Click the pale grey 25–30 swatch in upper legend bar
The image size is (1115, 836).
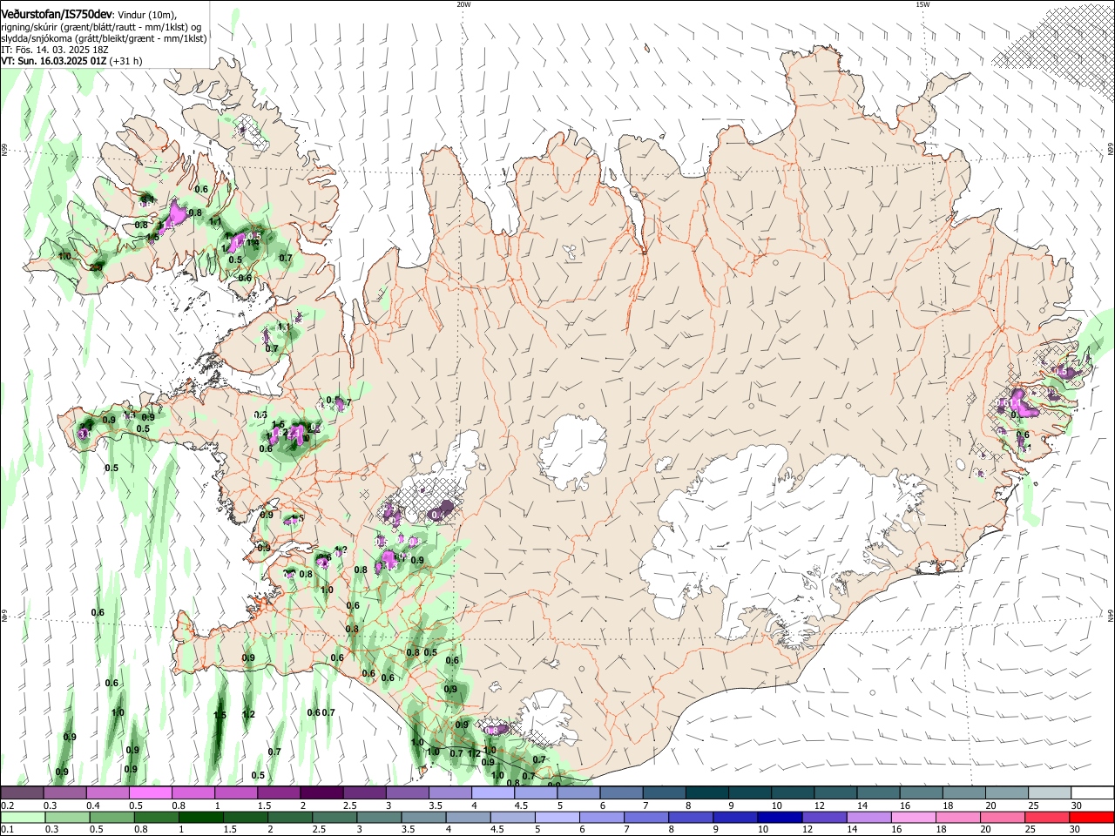click(1049, 793)
